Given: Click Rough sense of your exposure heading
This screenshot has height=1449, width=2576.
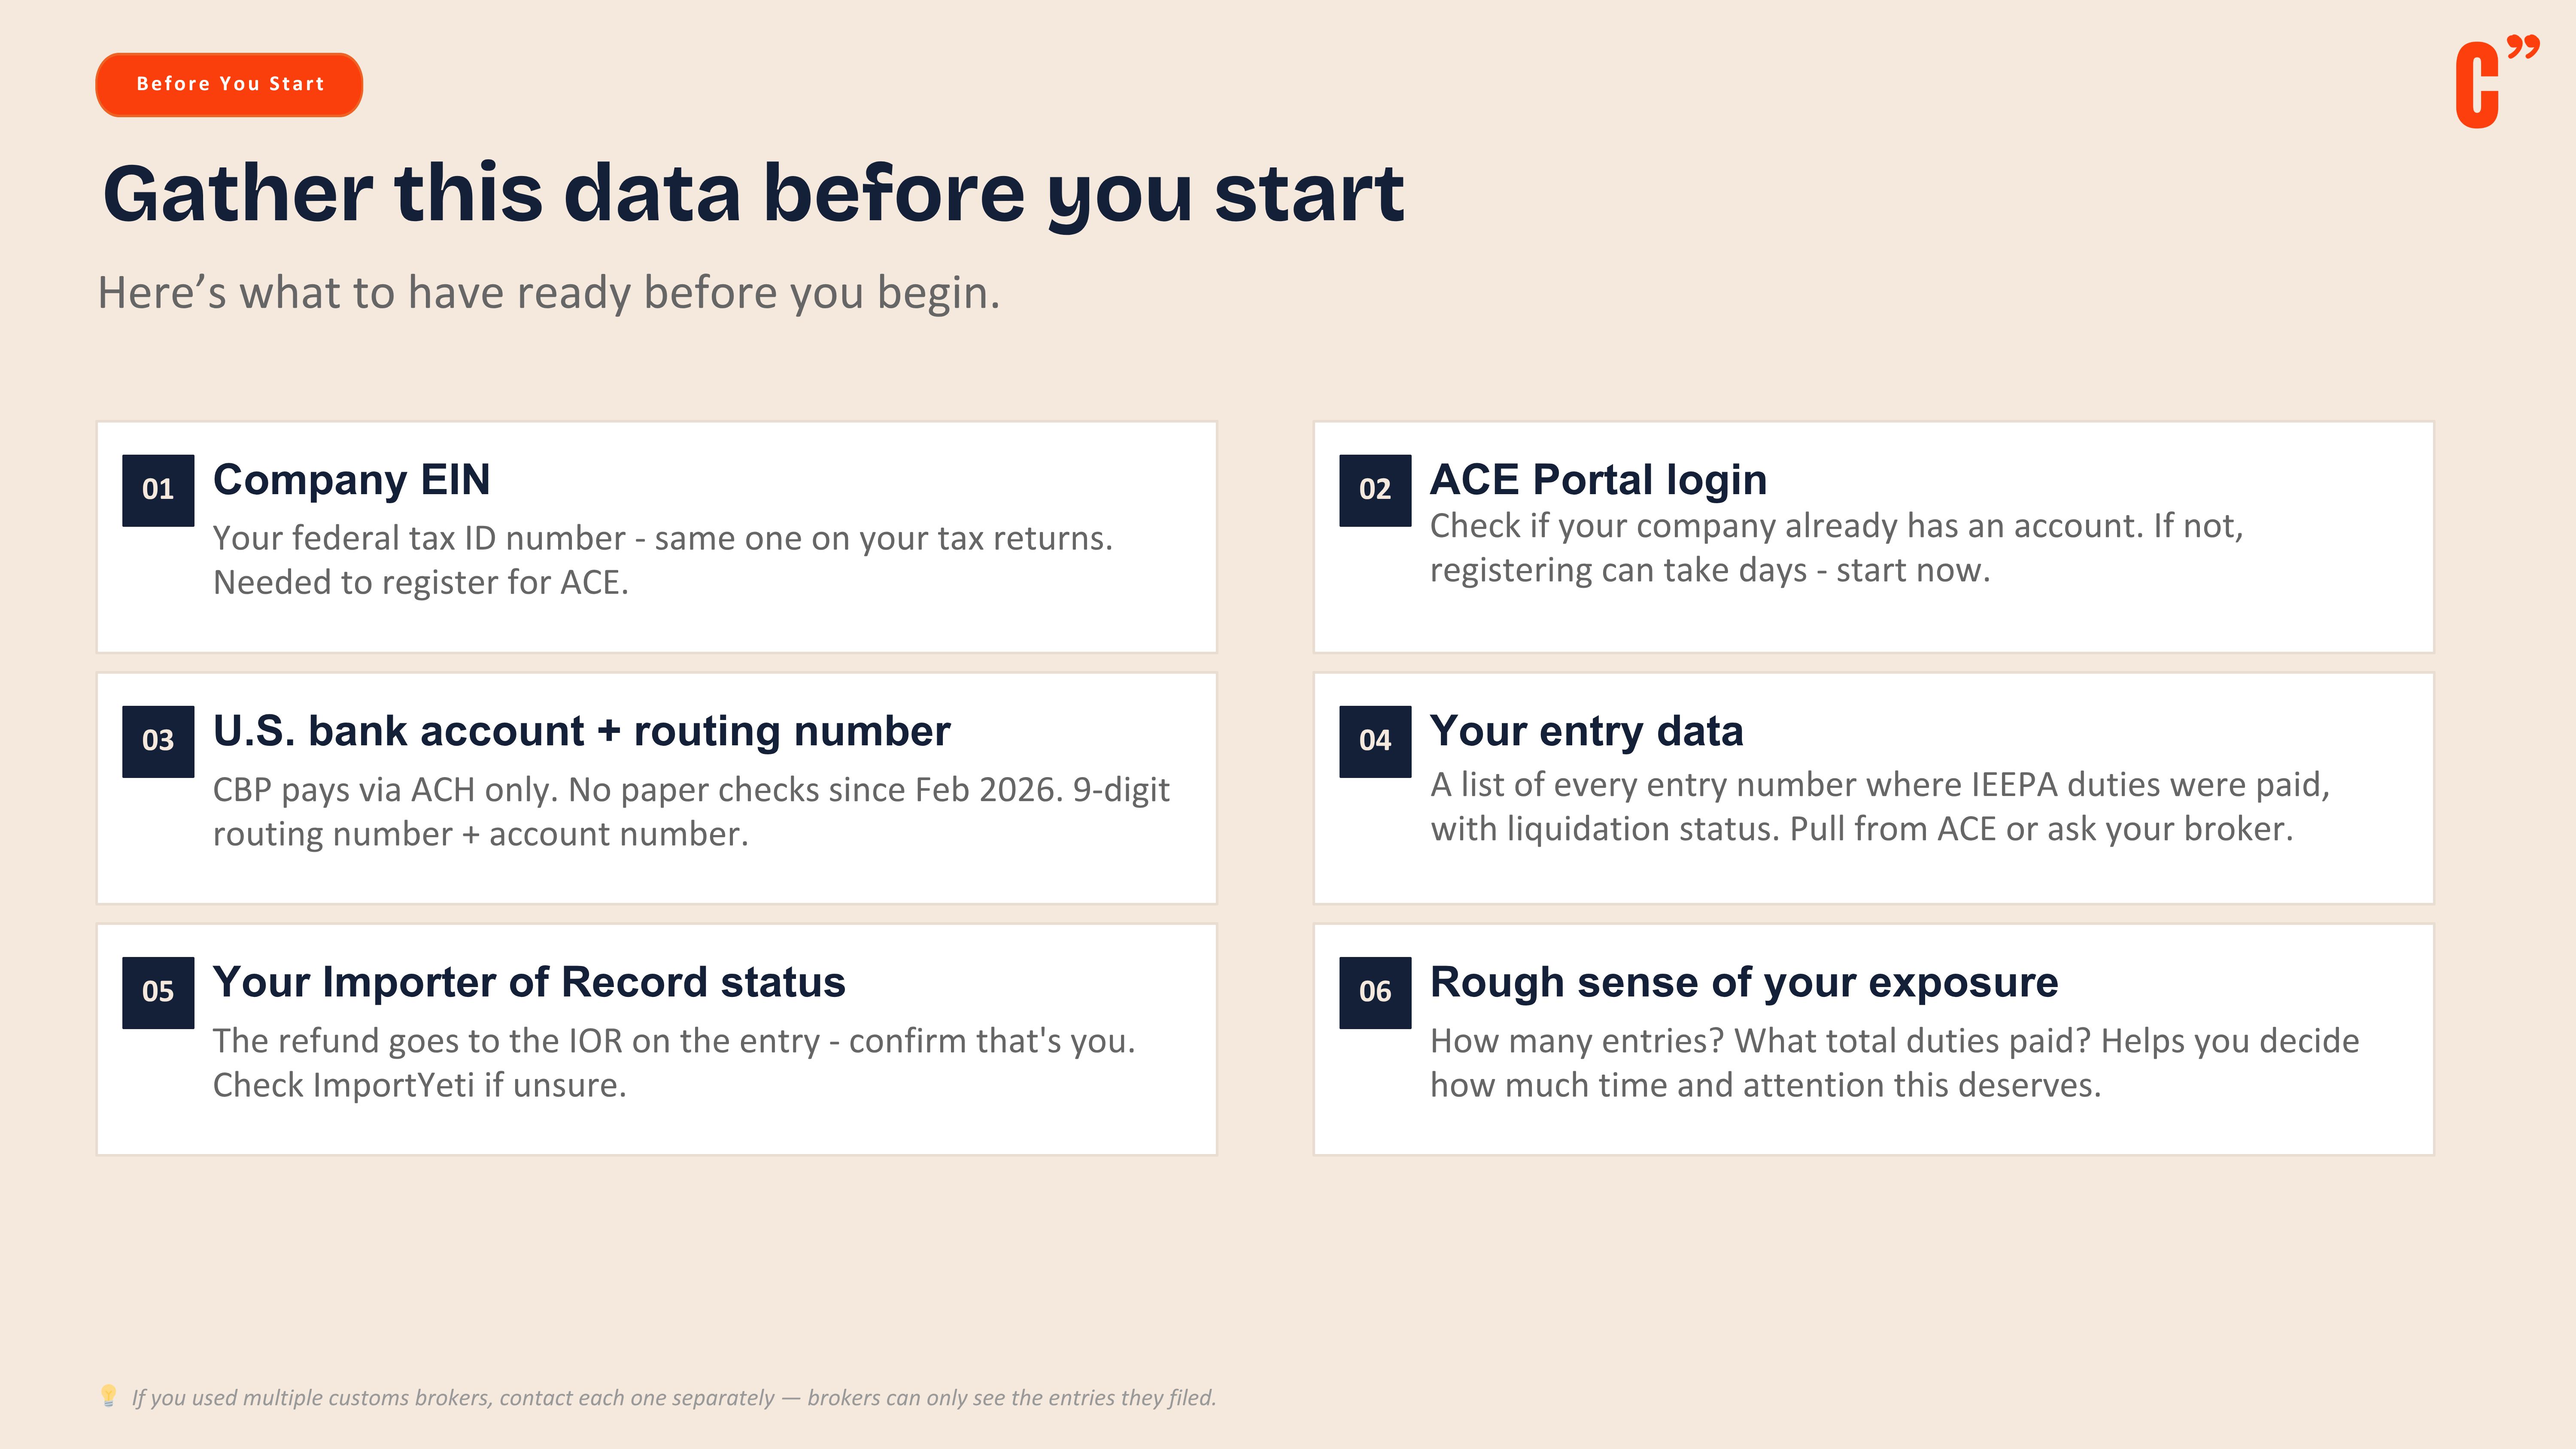Looking at the screenshot, I should (x=1744, y=982).
